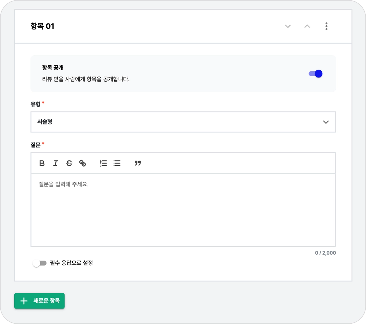The image size is (366, 324).
Task: Turn off the 항목 공개 switch
Action: pos(315,74)
